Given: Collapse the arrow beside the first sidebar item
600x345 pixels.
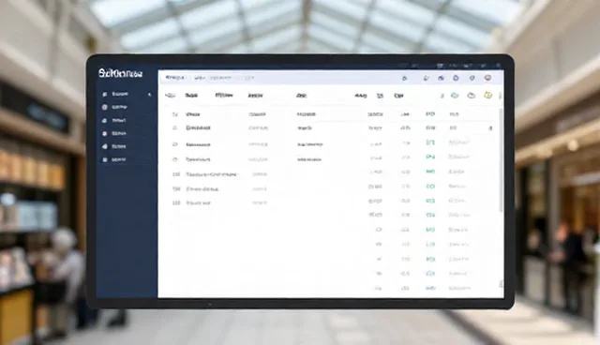Looking at the screenshot, I should point(150,95).
